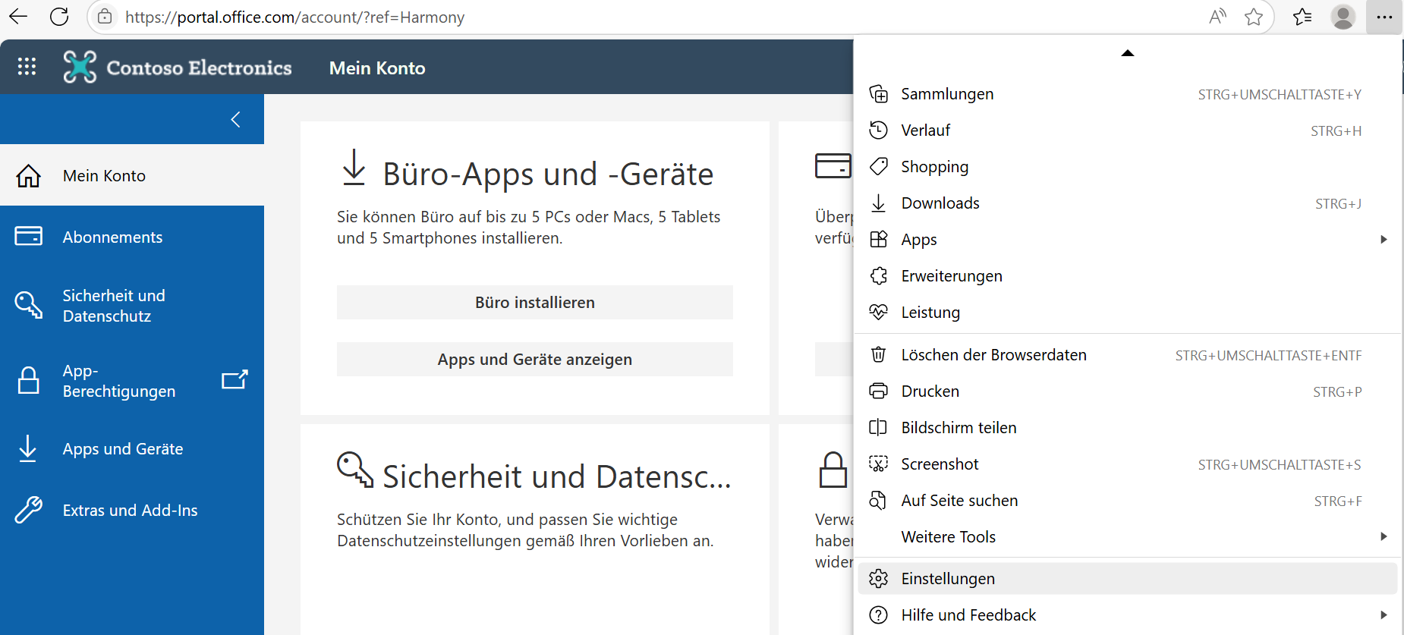Expand Hilfe und Feedback submenu arrow
This screenshot has height=635, width=1404.
tap(1384, 615)
